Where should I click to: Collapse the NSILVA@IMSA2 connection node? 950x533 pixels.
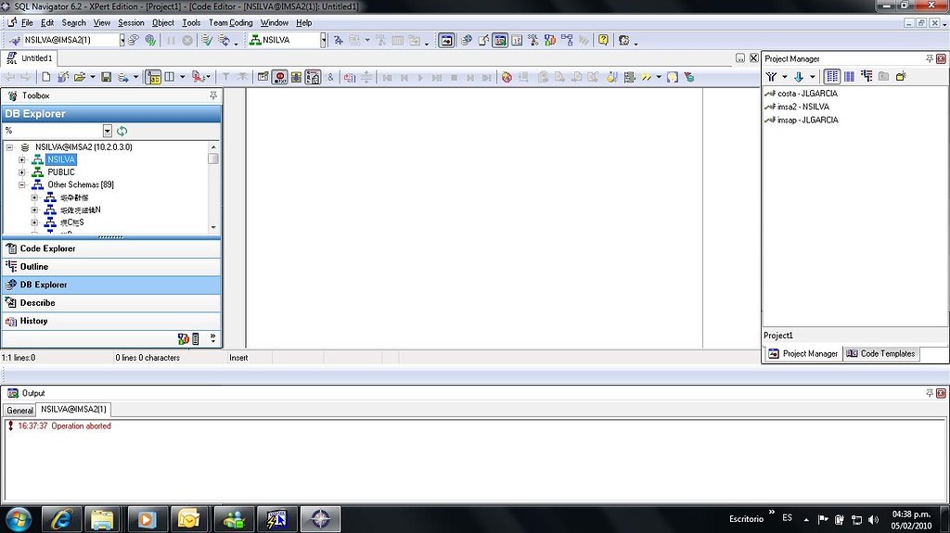coord(9,147)
